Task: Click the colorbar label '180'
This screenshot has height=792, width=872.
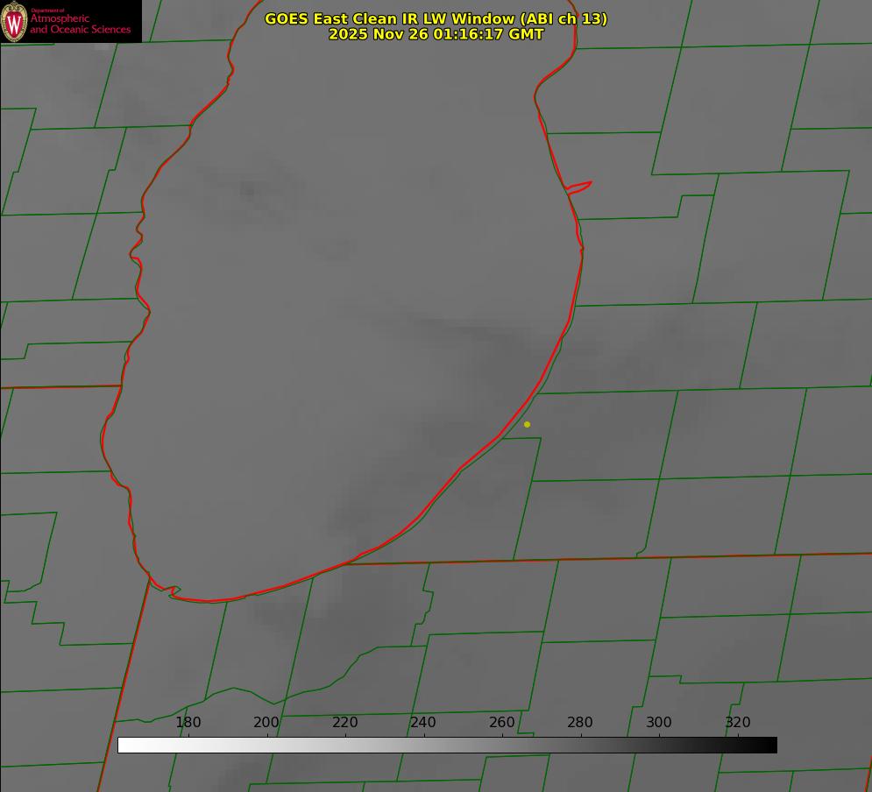Action: pyautogui.click(x=188, y=722)
